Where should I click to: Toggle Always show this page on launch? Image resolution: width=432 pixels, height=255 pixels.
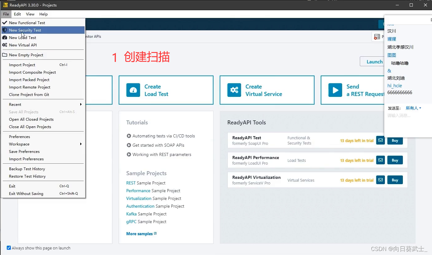(x=9, y=248)
